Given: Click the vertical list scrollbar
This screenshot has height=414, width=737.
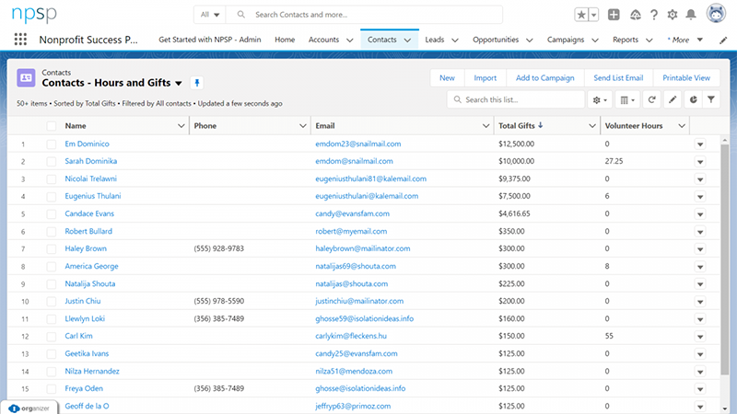Looking at the screenshot, I should tap(725, 259).
